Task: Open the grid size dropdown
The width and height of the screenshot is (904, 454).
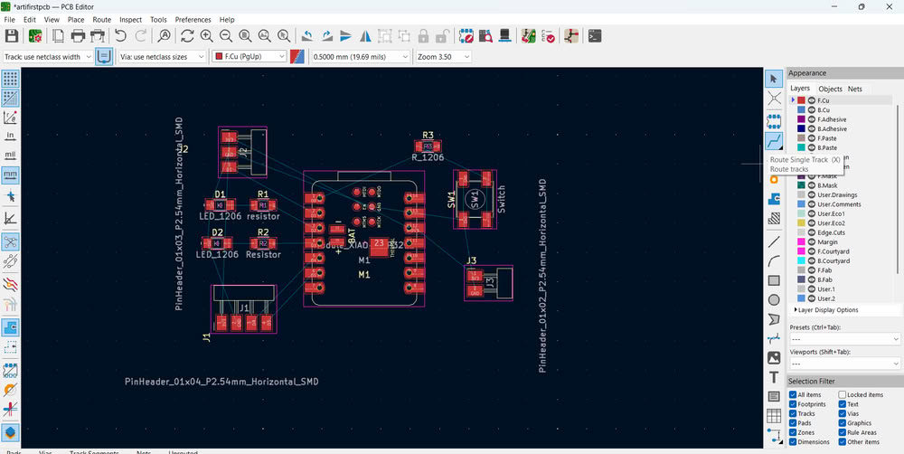Action: pyautogui.click(x=361, y=57)
